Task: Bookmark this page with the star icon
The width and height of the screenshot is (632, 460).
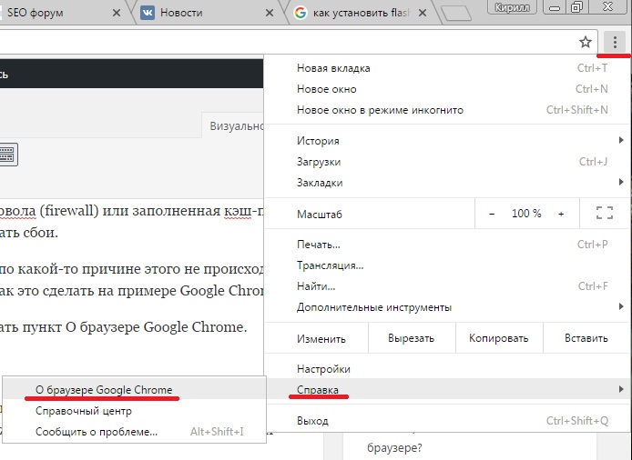Action: (x=586, y=42)
